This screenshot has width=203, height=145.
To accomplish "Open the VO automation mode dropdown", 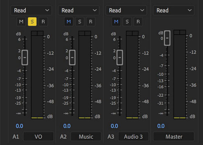I will [31, 10].
